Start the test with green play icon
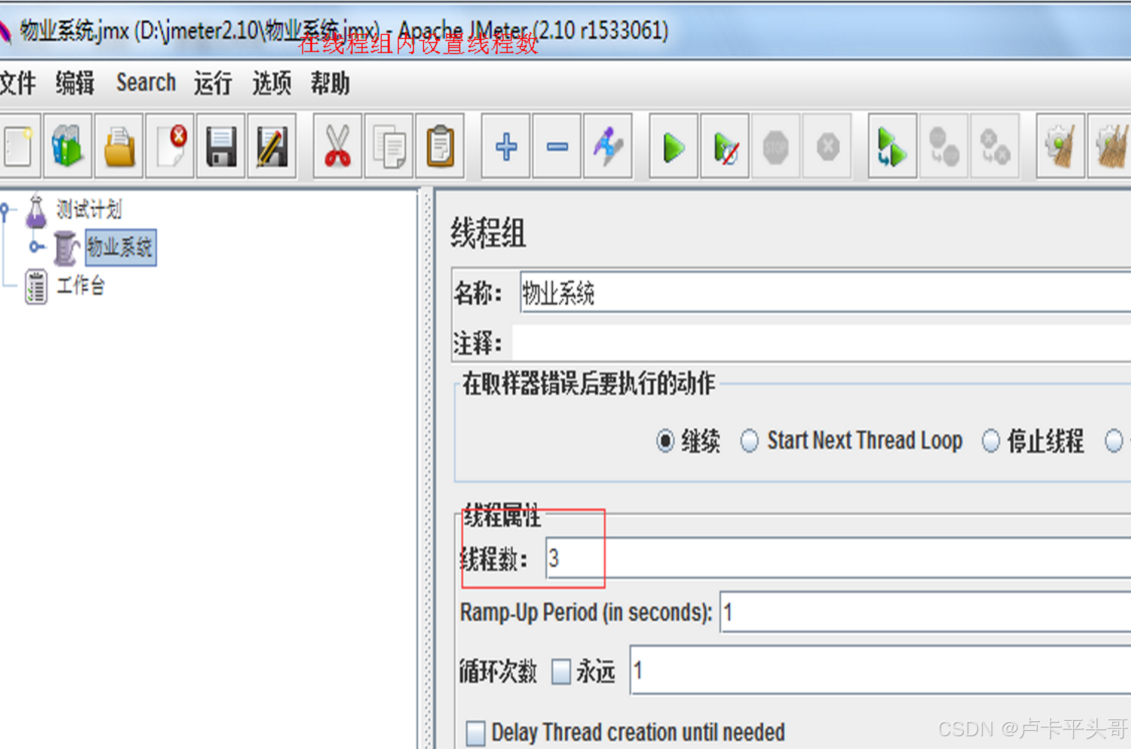 [673, 146]
